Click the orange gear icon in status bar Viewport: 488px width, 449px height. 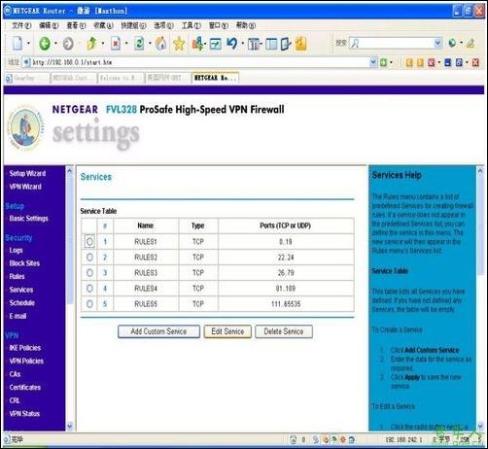pos(343,439)
